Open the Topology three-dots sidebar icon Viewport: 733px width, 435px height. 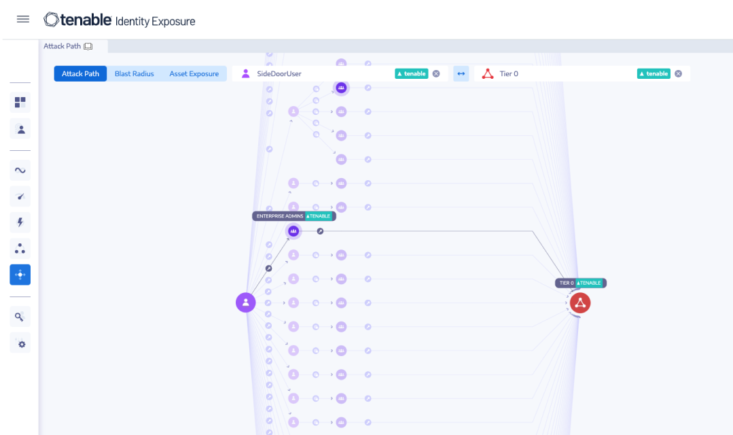[20, 248]
